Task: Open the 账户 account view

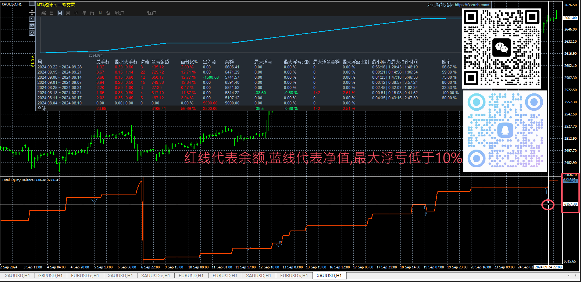Action: click(120, 13)
